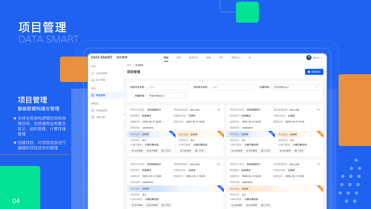Switch to the 研发 tab
Viewport: 371px width, 209px height.
coord(179,57)
